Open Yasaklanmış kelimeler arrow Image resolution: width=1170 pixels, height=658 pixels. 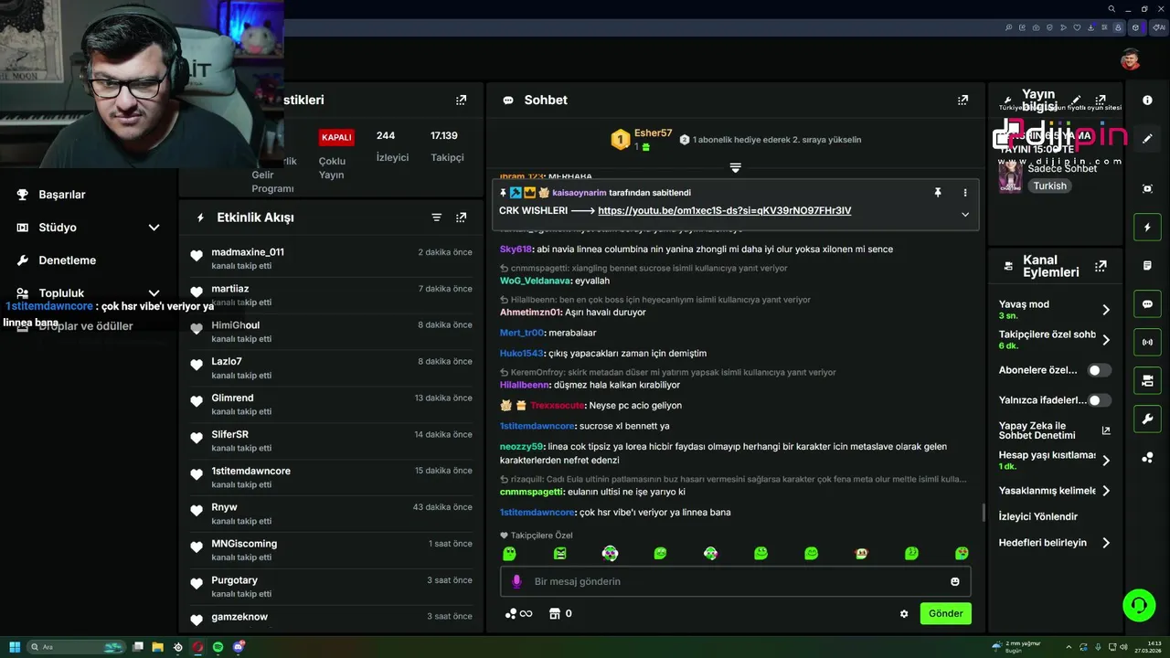[1106, 491]
